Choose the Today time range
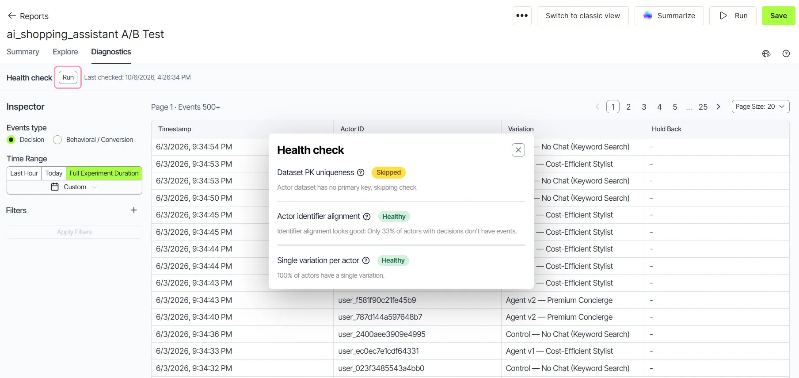Image resolution: width=799 pixels, height=378 pixels. [x=53, y=173]
